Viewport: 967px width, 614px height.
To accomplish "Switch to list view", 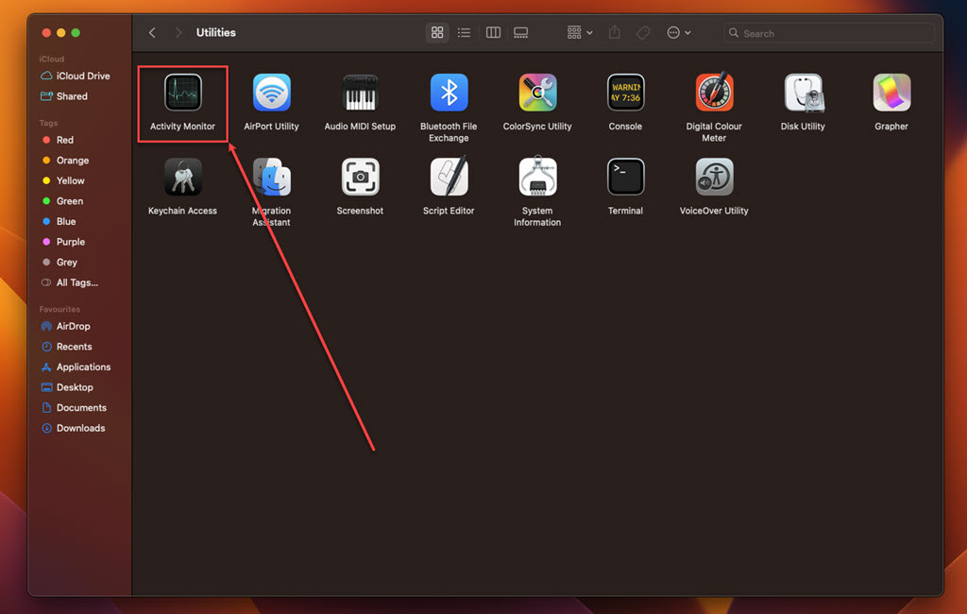I will [x=464, y=33].
